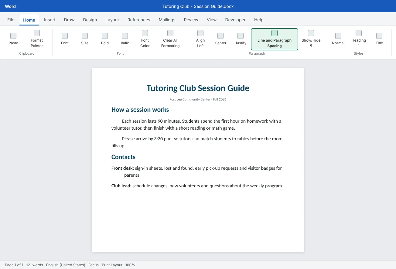Switch to the Draw tab
Screen dimensions: 396x269
tap(69, 20)
